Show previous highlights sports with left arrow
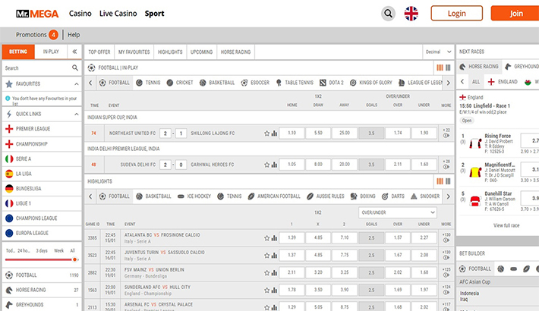Image resolution: width=539 pixels, height=311 pixels. coord(90,196)
